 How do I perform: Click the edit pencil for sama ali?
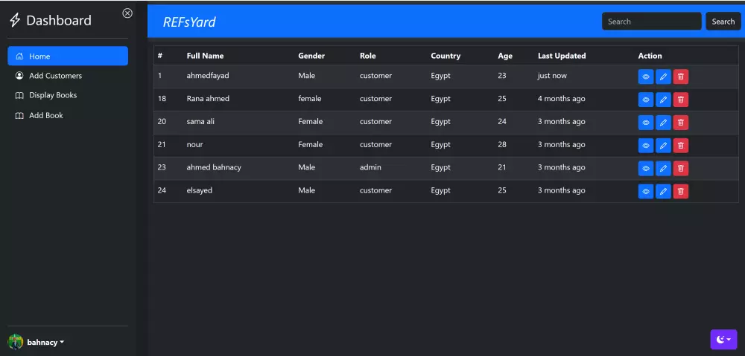pos(663,123)
